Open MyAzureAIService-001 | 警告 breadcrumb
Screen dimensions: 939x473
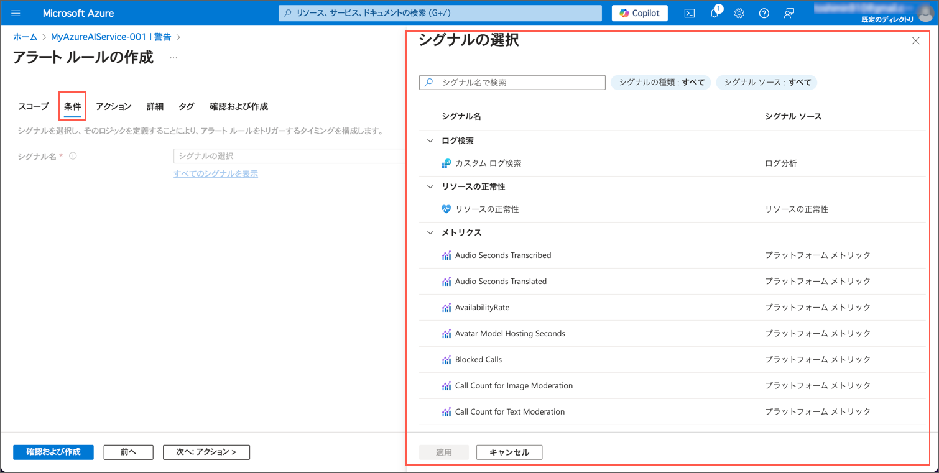111,37
